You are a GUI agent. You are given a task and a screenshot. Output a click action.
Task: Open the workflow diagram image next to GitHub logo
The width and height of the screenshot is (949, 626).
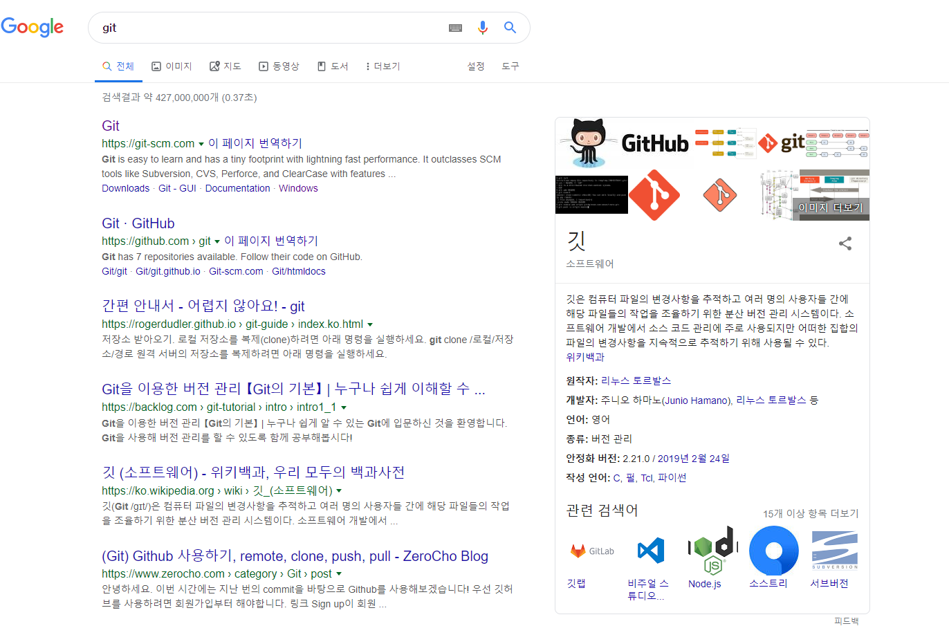coord(726,143)
